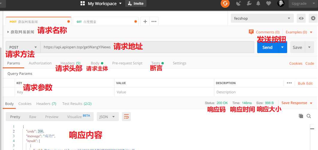Switch response view to Preview
318x150 pixels.
click(x=52, y=117)
